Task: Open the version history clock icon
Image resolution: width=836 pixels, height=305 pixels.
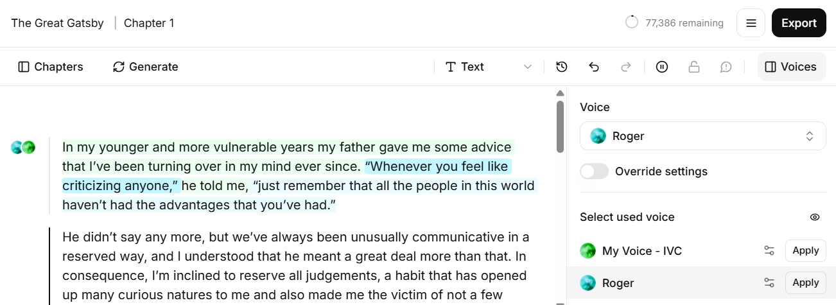Action: tap(562, 67)
